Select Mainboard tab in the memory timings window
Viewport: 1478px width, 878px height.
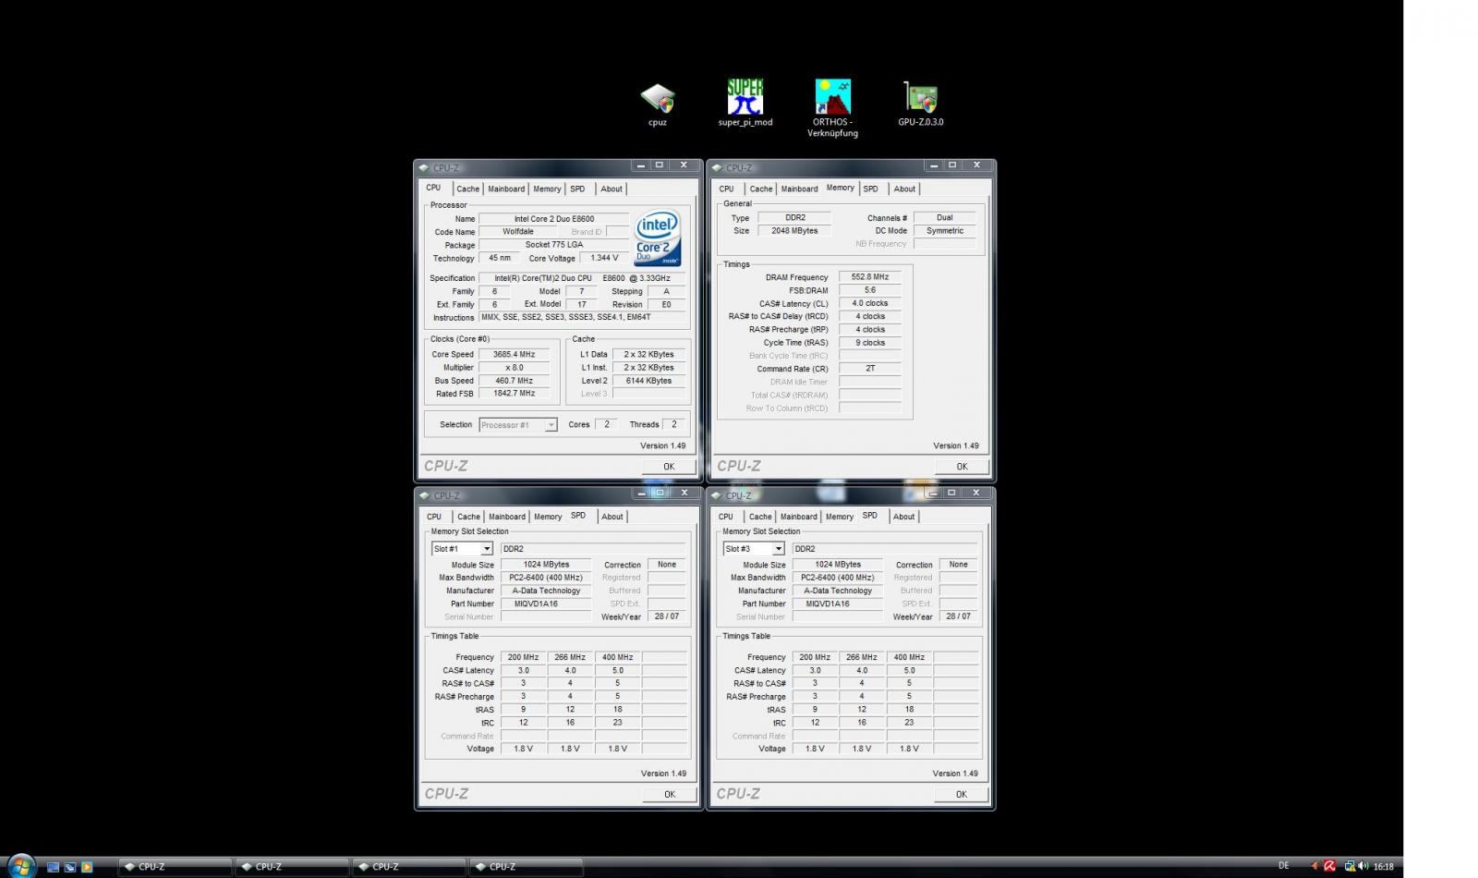(799, 189)
